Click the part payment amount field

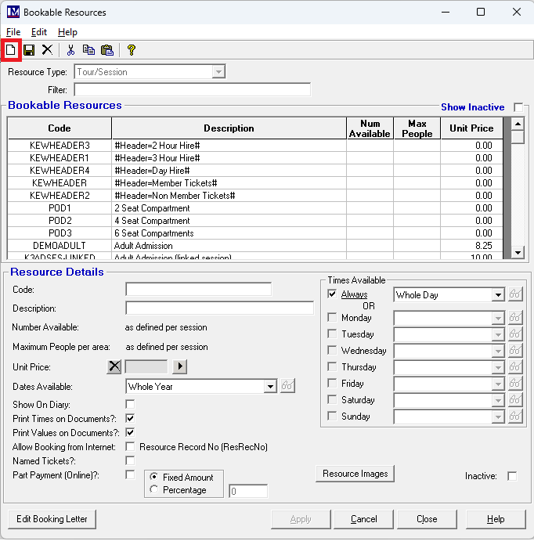248,491
